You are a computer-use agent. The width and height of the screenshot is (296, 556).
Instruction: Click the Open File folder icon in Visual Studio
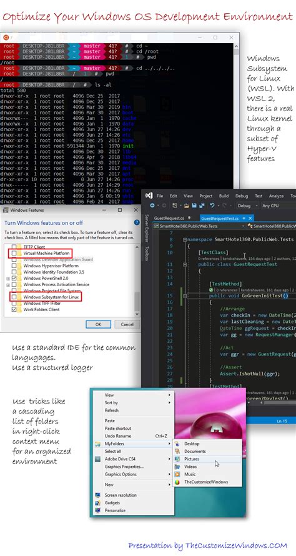click(x=187, y=206)
